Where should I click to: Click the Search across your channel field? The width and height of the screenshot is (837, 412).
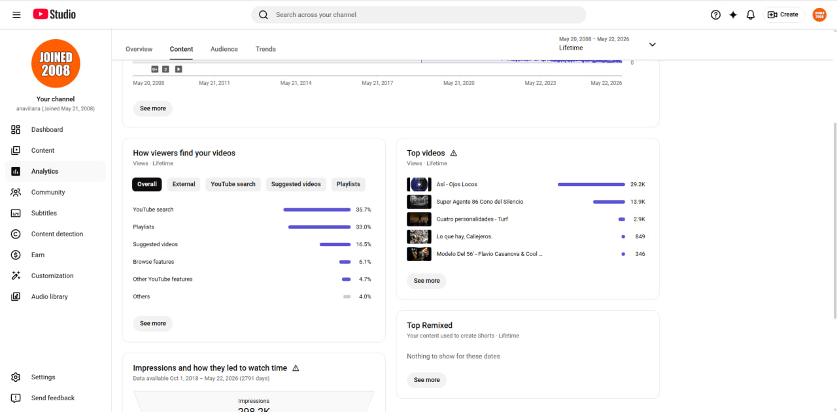click(418, 14)
